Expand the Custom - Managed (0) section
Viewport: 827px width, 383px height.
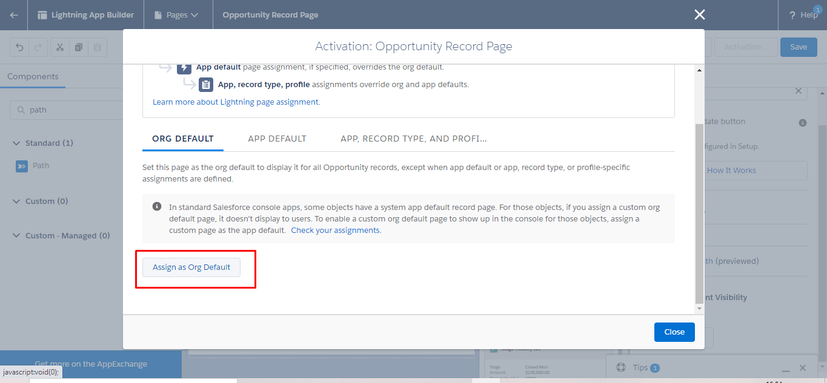click(16, 236)
